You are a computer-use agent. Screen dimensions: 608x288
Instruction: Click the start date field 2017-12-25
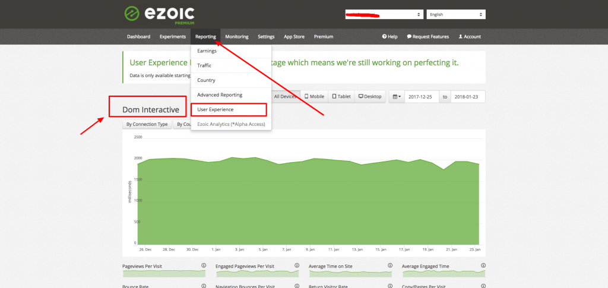pos(422,97)
